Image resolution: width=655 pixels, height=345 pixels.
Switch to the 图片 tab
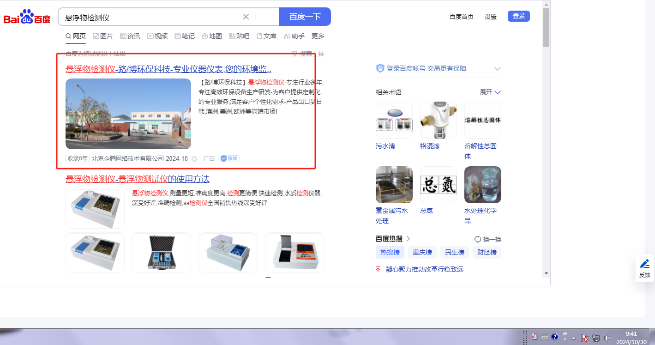[103, 36]
